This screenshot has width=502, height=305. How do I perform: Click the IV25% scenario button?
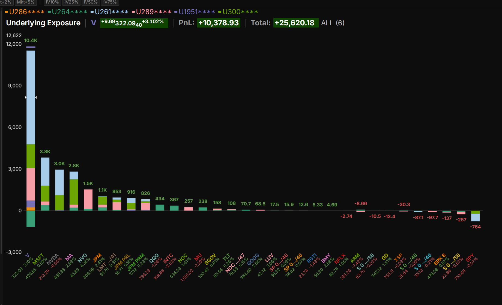point(71,2)
